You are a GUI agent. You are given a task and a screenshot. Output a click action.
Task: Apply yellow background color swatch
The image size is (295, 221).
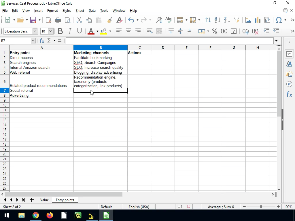tap(104, 31)
